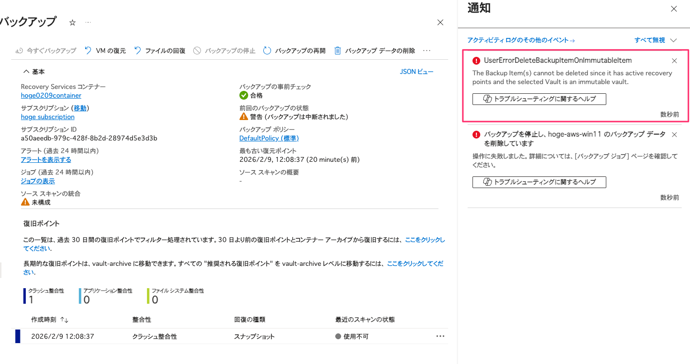The width and height of the screenshot is (690, 364).
Task: Select the 今すぐバックアップ backup now icon
Action: click(19, 50)
